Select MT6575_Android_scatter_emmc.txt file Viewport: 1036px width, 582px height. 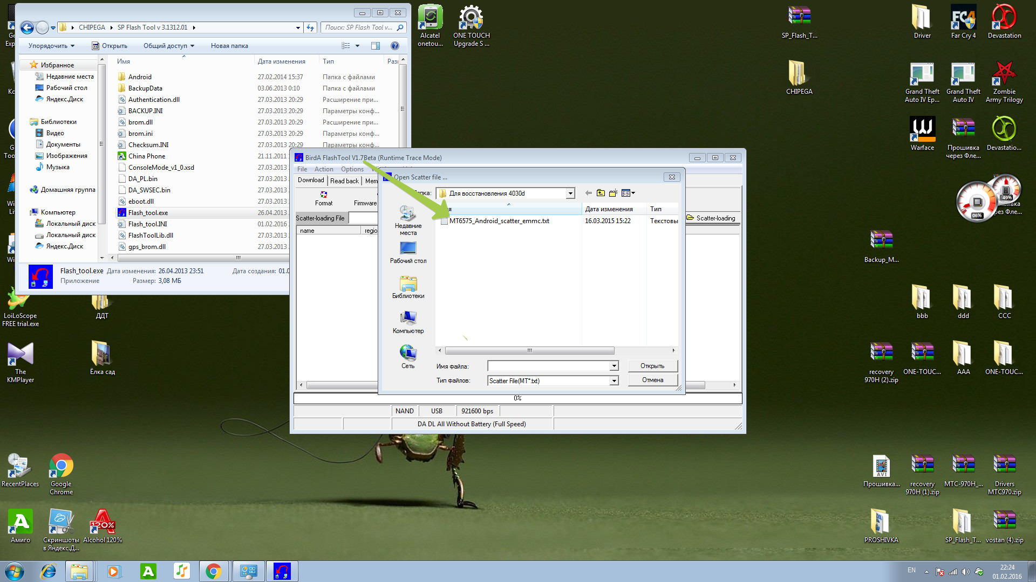pos(499,221)
